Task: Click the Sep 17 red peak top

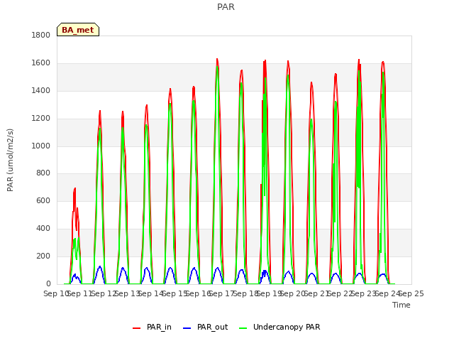Action: tap(217, 59)
